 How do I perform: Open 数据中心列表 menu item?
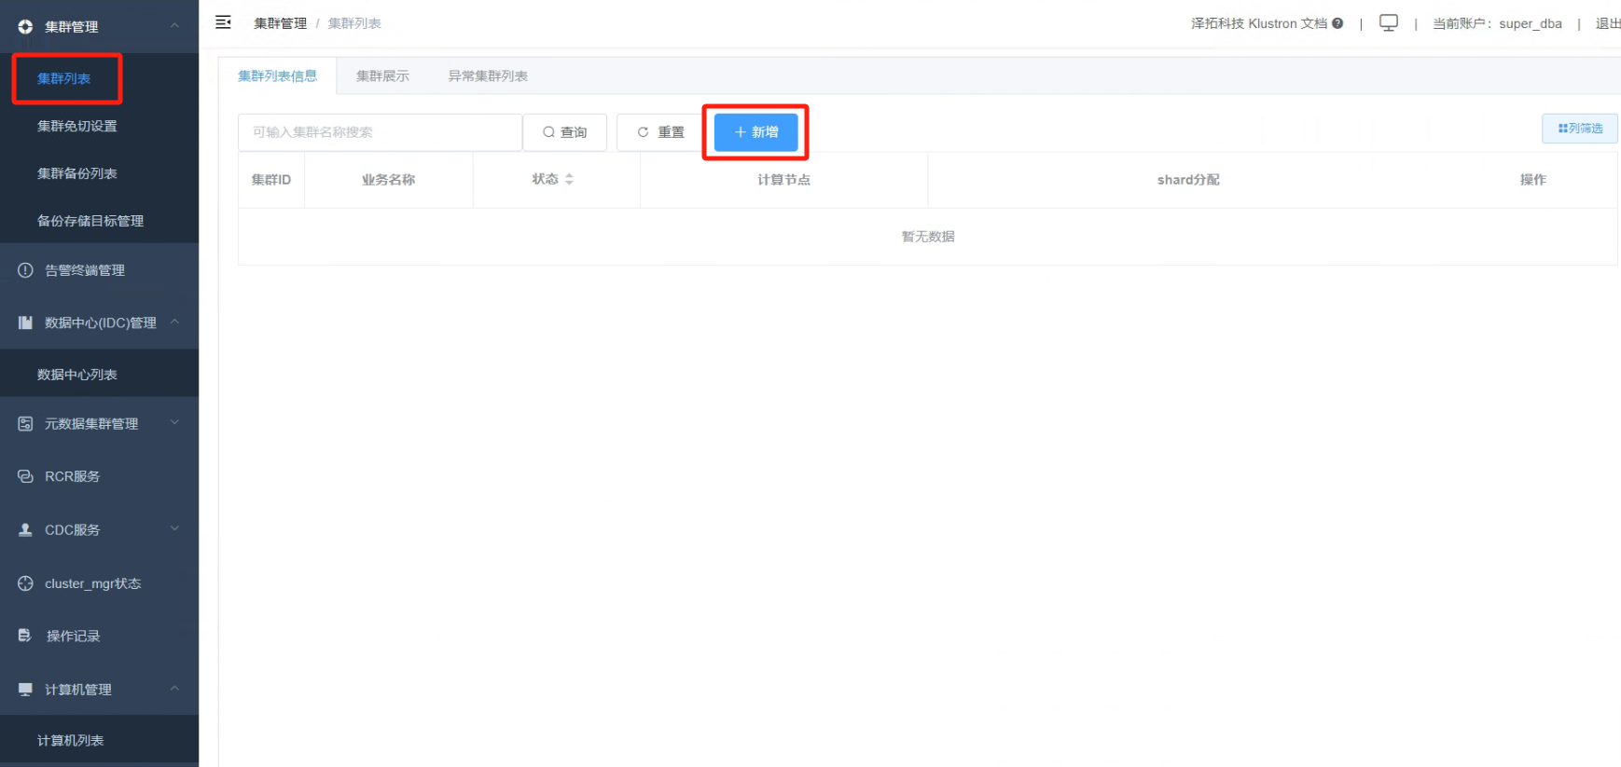click(x=77, y=375)
